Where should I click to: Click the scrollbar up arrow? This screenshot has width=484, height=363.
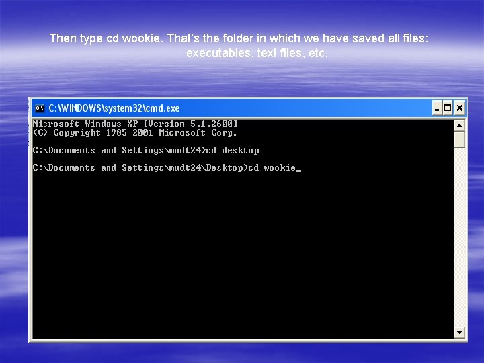coord(459,125)
